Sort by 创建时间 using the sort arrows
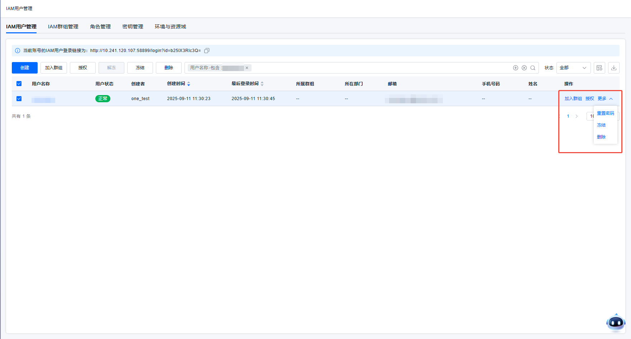 [189, 84]
